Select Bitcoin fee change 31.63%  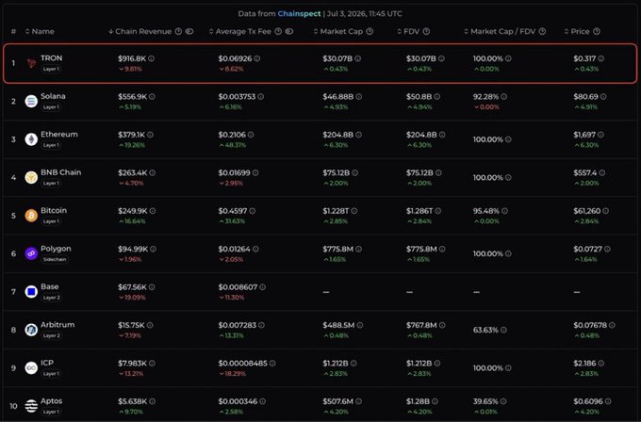click(x=232, y=221)
